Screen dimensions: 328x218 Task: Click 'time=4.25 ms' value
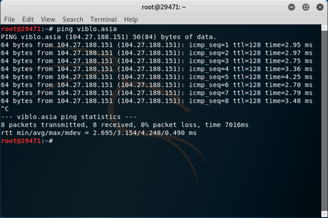click(x=289, y=77)
